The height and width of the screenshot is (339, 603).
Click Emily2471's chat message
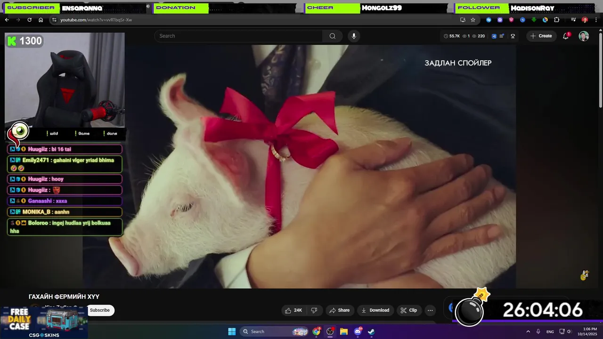pyautogui.click(x=65, y=164)
